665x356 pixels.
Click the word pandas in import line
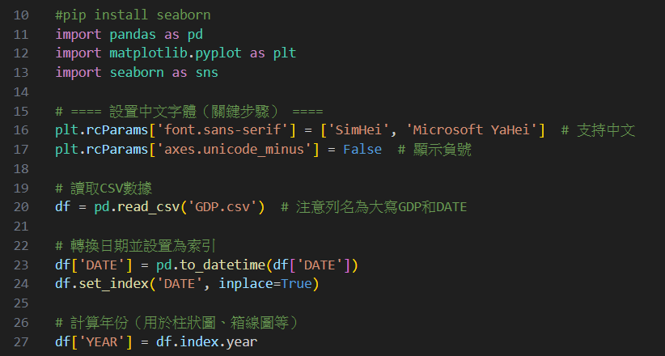pos(133,34)
